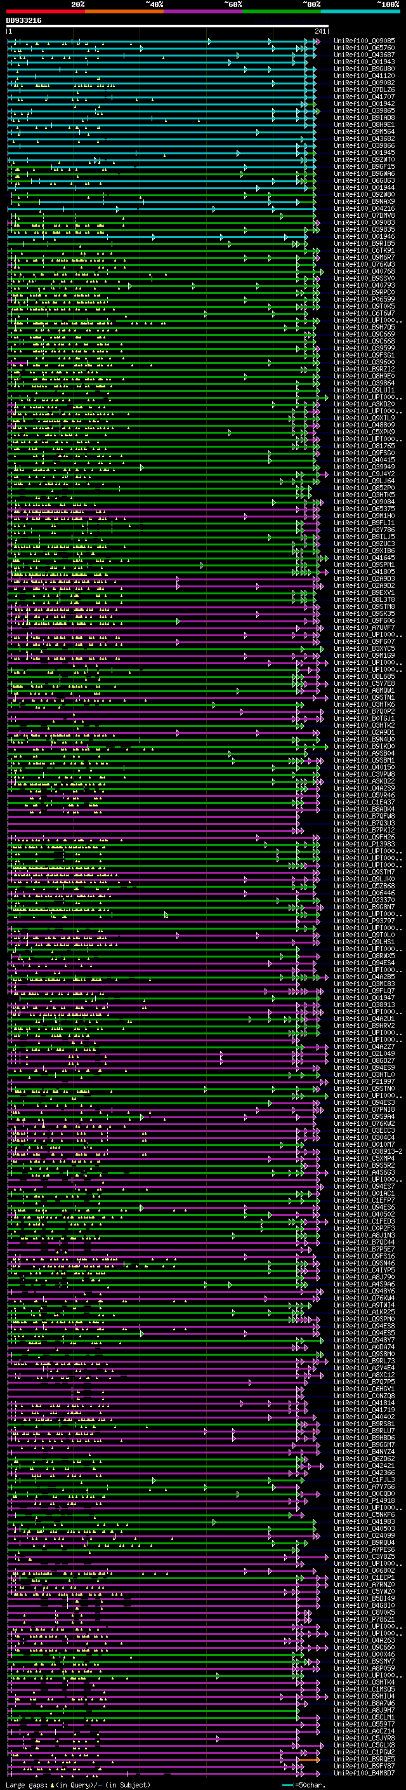This screenshot has width=406, height=1790.
Task: Click hit label UniRef100_C6TK91
Action: click(x=364, y=250)
